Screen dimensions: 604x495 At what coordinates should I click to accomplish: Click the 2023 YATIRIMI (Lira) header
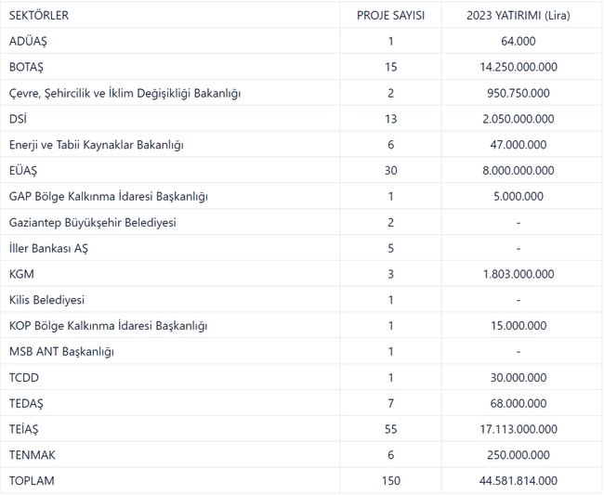pyautogui.click(x=519, y=16)
